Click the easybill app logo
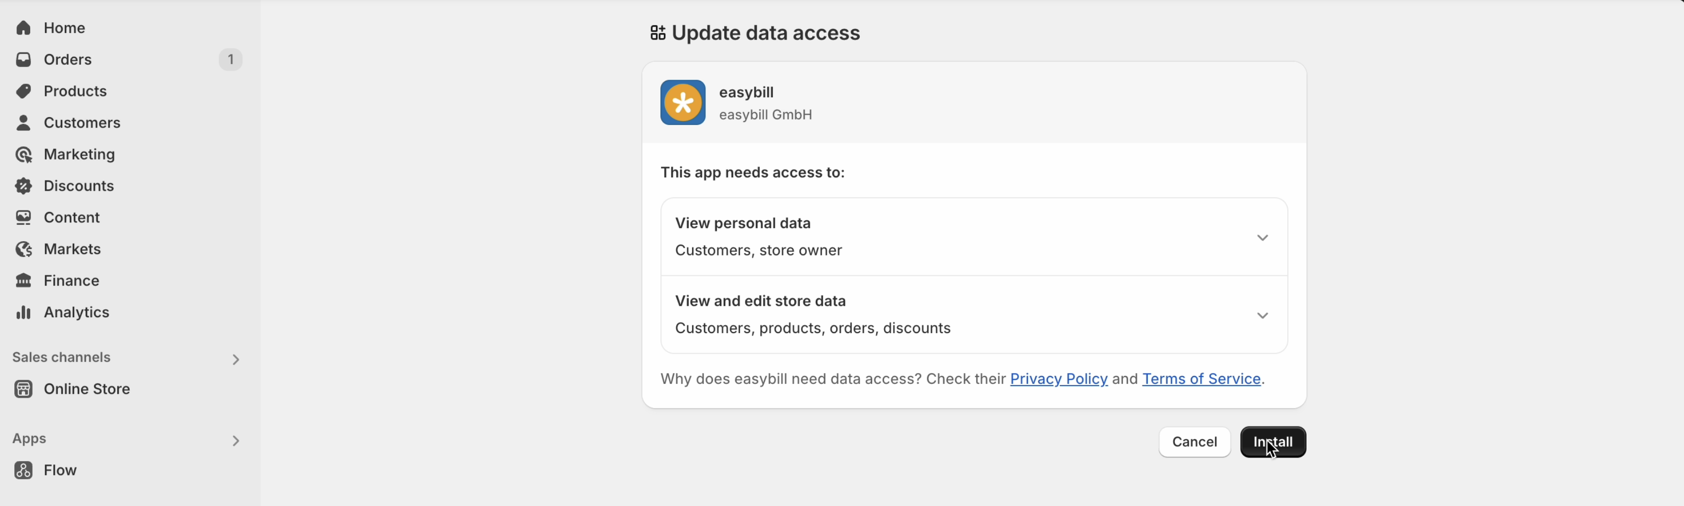This screenshot has height=506, width=1684. click(683, 102)
